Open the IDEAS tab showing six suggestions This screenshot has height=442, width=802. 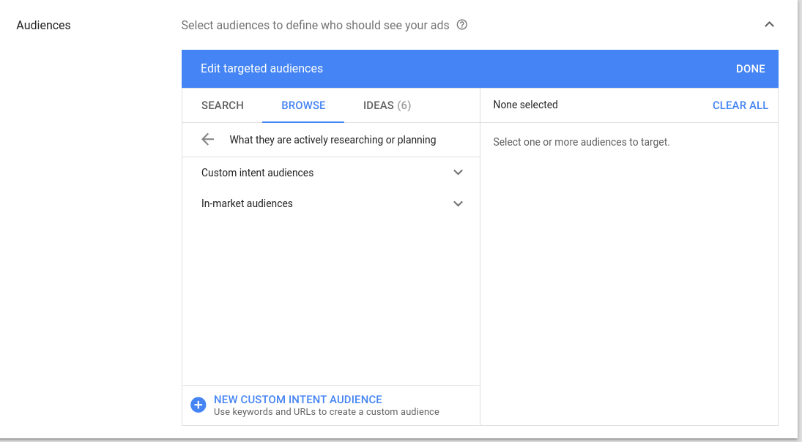coord(387,105)
